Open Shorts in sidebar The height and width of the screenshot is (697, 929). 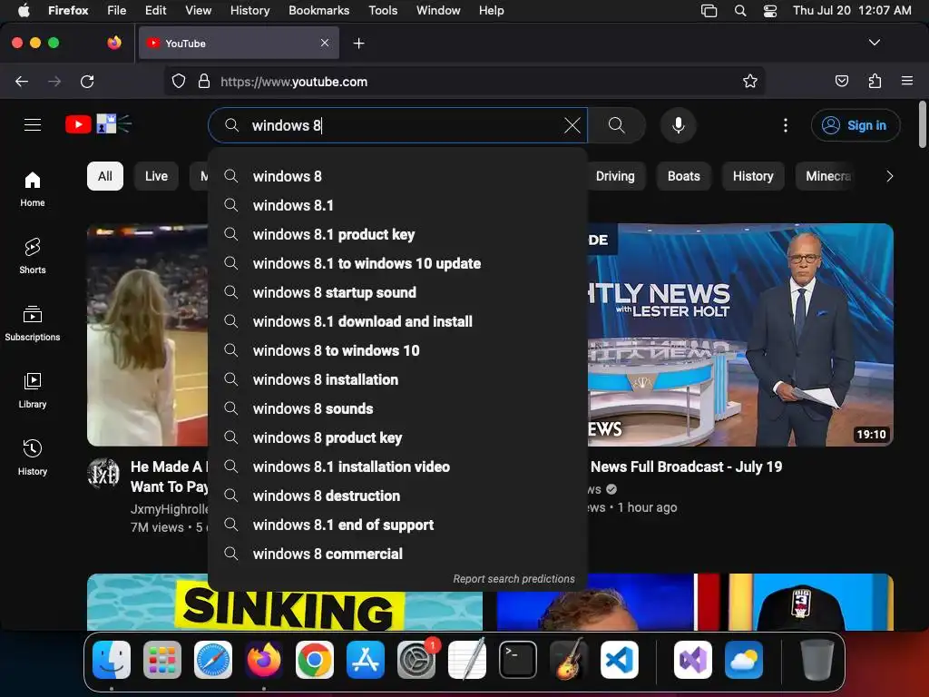pos(33,256)
